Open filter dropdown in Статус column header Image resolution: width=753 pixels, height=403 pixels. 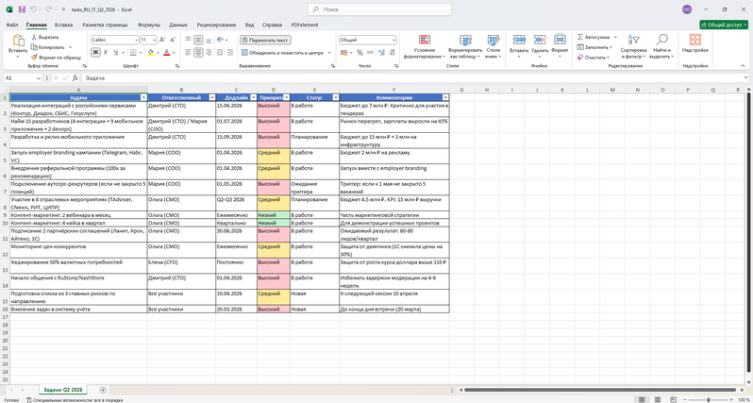pyautogui.click(x=334, y=97)
